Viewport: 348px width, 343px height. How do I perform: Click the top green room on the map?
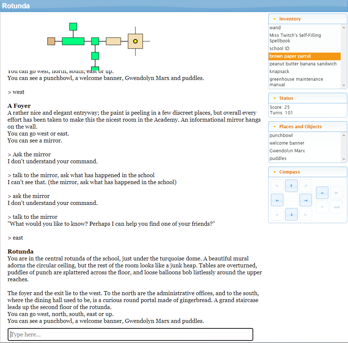pos(73,27)
